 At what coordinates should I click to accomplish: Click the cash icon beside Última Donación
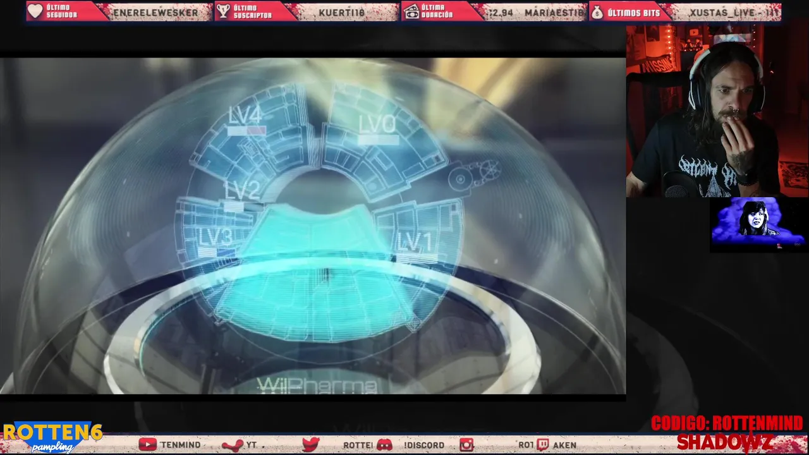pos(411,11)
